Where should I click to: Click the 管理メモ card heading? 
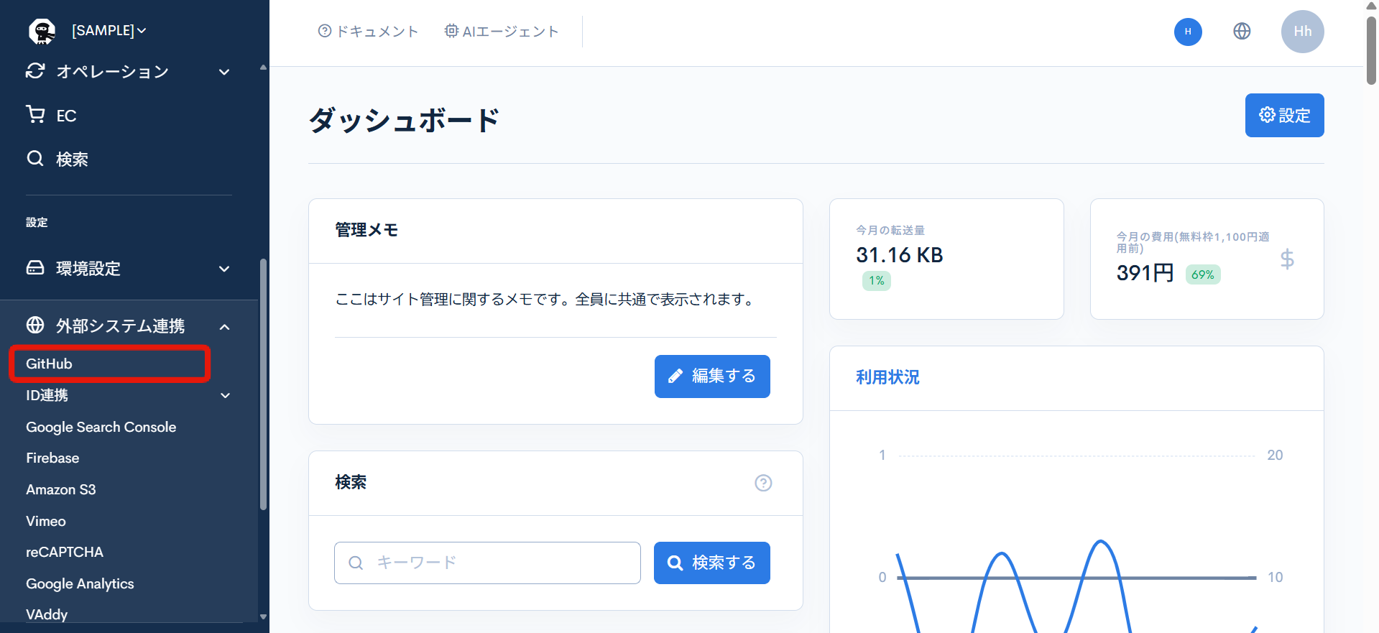[366, 230]
